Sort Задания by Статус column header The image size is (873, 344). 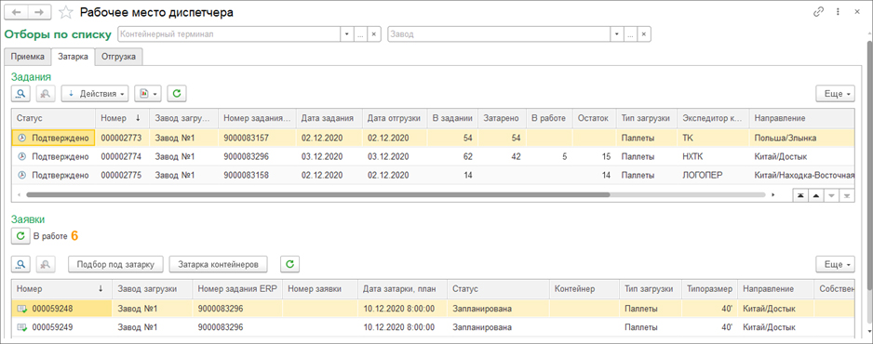pyautogui.click(x=53, y=118)
